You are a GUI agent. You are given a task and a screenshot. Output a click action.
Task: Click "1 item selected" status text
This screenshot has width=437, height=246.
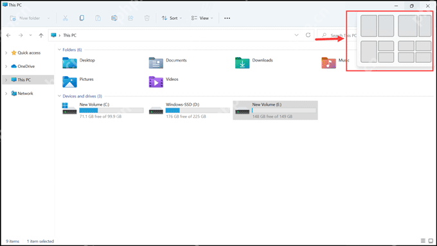point(40,242)
